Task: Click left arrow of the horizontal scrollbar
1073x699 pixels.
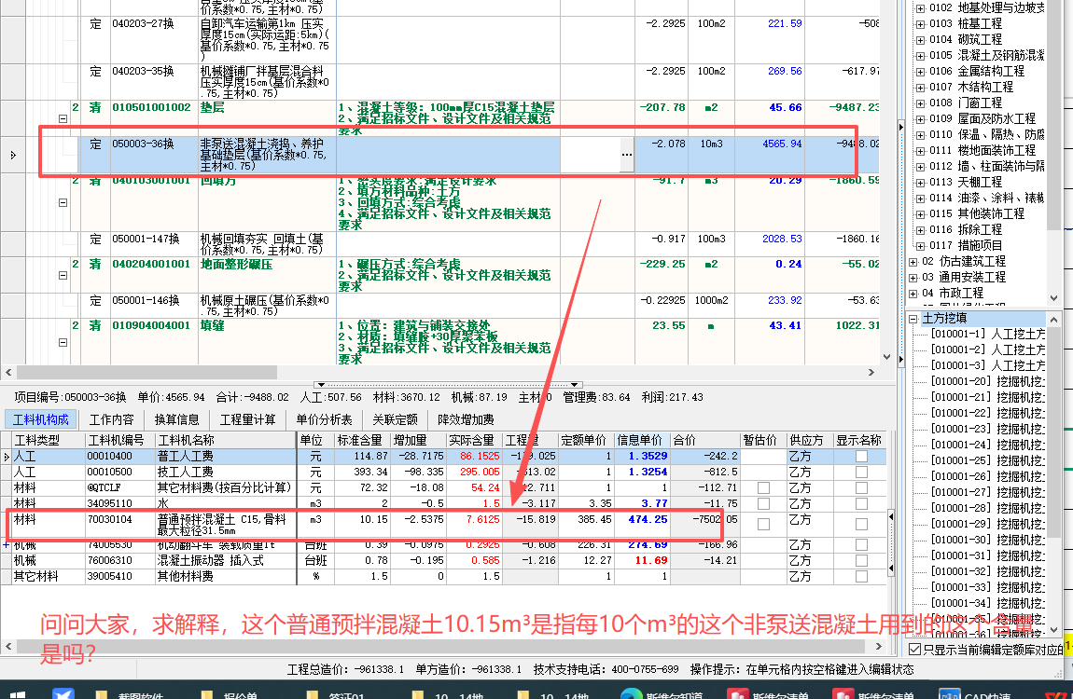Action: click(7, 370)
